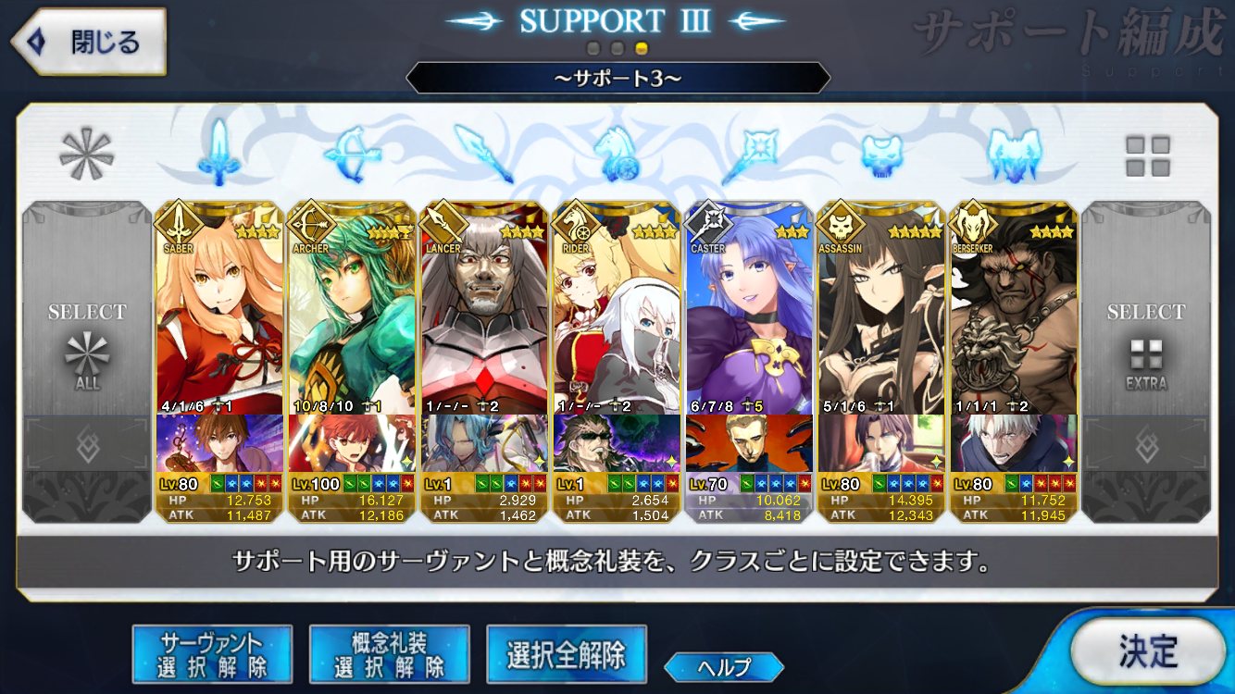This screenshot has width=1235, height=694.
Task: Click the 選択全解除 button
Action: (566, 655)
